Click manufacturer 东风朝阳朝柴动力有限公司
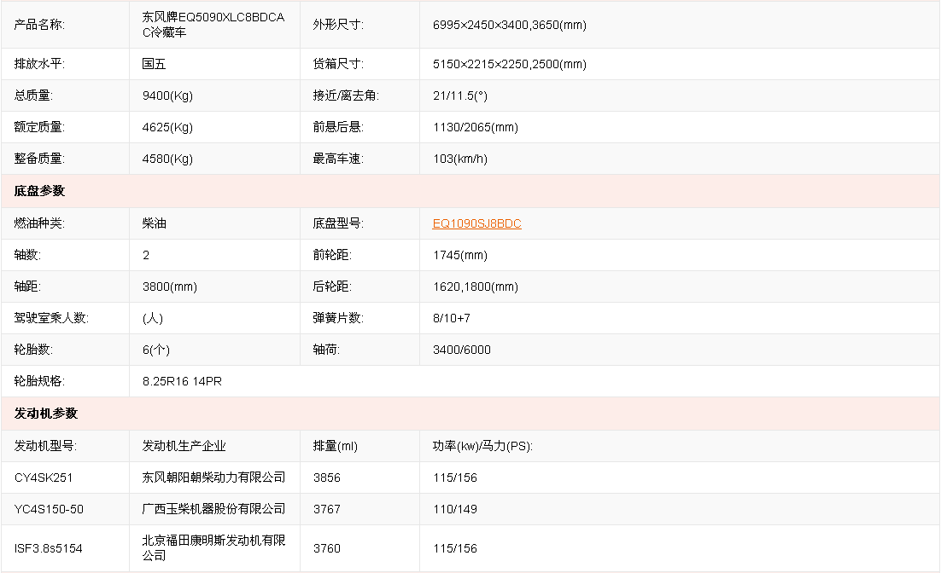This screenshot has width=941, height=573. click(x=213, y=477)
